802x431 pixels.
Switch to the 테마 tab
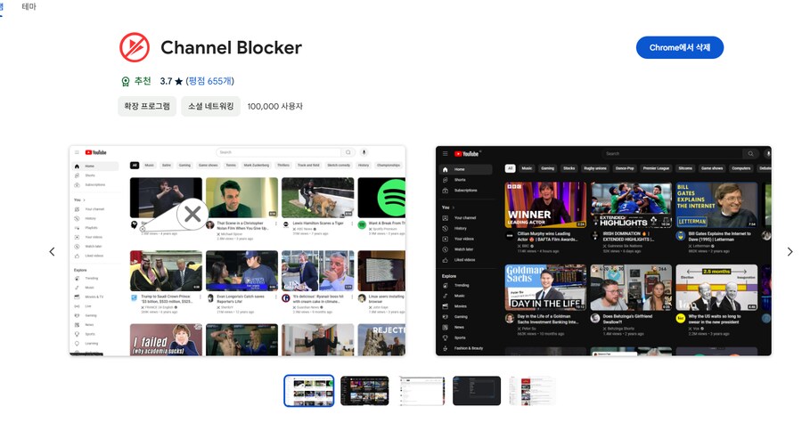[x=29, y=6]
